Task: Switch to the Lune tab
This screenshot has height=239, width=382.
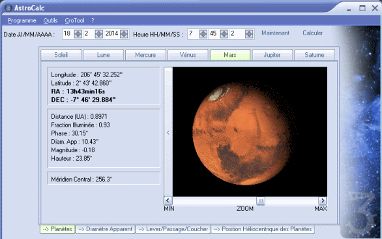Action: coord(103,55)
